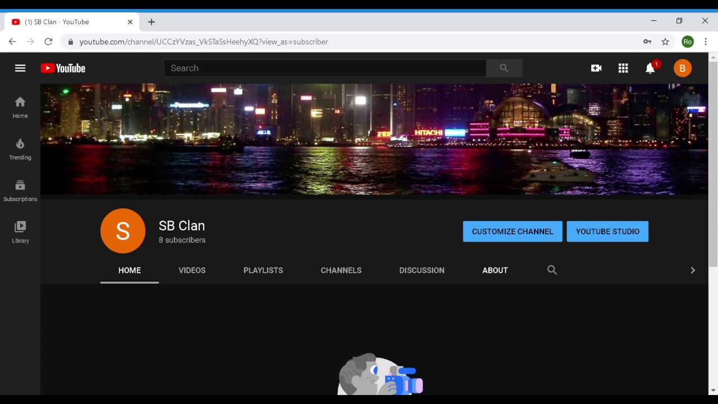Open the hamburger guide menu
Image resolution: width=718 pixels, height=404 pixels.
[x=20, y=68]
